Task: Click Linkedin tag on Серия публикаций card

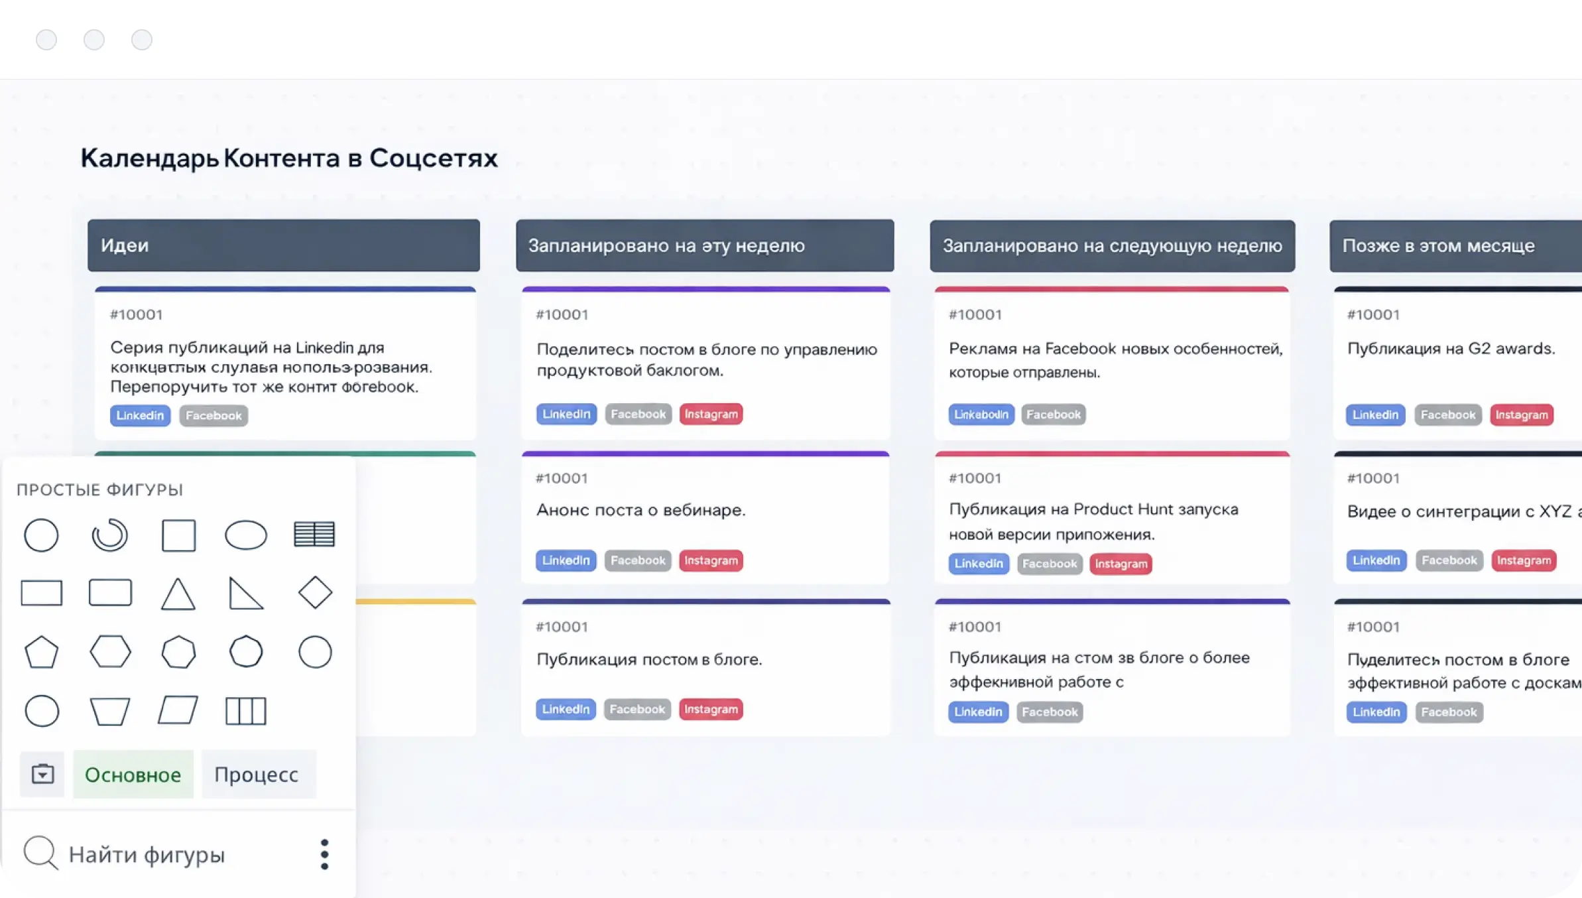Action: point(140,416)
